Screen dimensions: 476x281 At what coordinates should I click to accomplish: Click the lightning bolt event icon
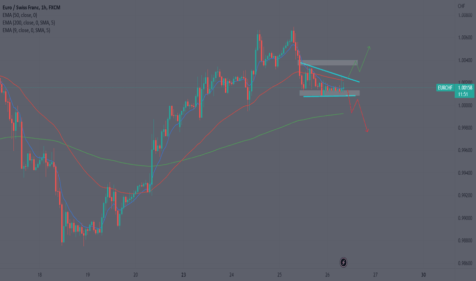[x=343, y=262]
